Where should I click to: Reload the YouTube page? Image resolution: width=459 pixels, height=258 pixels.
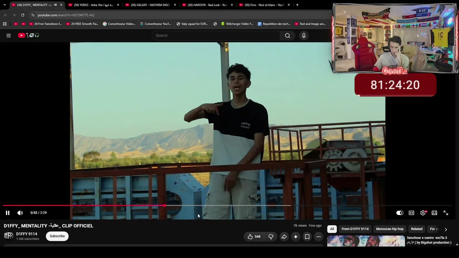point(23,15)
